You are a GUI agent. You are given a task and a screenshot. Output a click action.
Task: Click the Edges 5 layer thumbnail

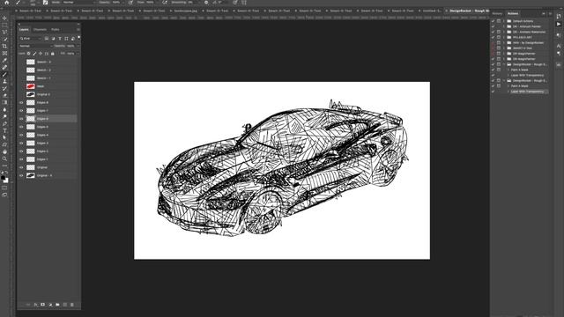[x=31, y=127]
